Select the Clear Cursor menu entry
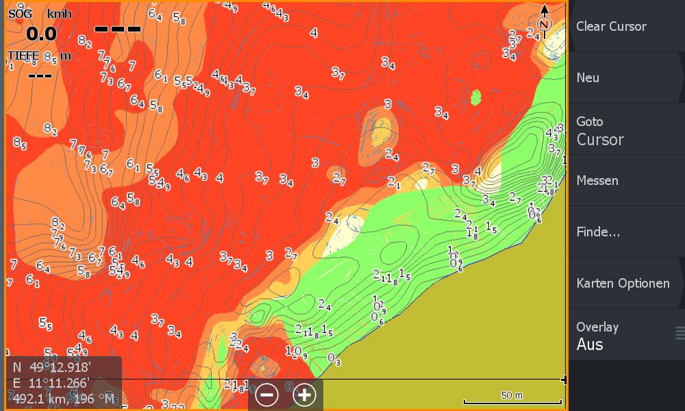 tap(625, 27)
